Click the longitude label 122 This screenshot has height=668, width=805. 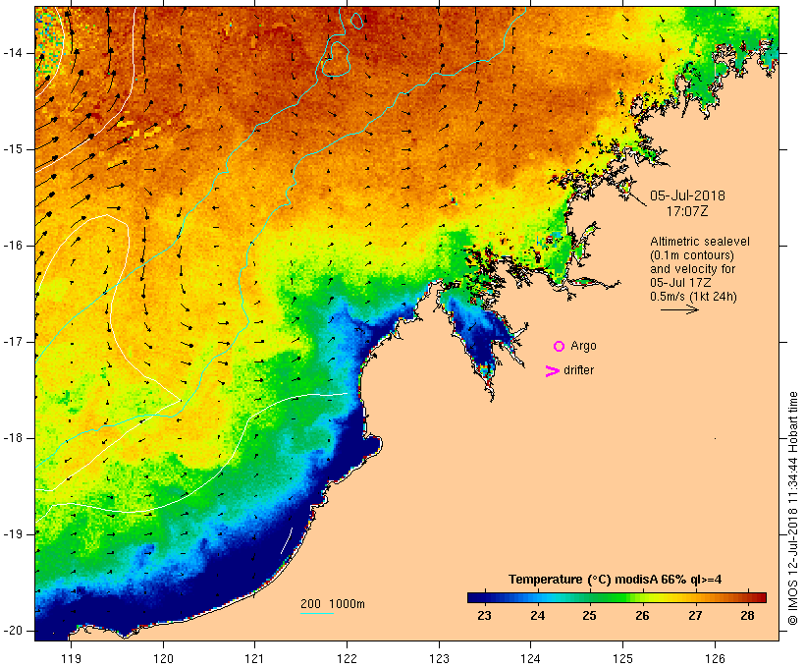pos(347,659)
